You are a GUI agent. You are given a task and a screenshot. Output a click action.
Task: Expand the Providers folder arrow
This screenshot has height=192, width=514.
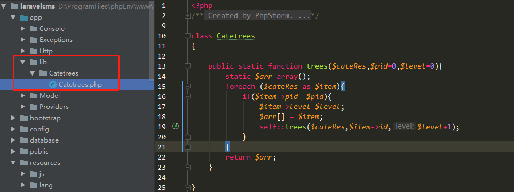pos(22,107)
